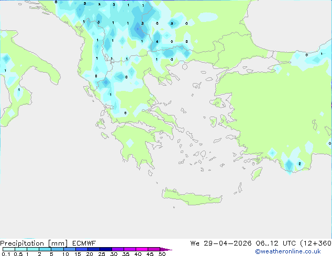Select the 30 mm purple legend swatch
Image resolution: width=332 pixels, height=256 pixels.
118,249
